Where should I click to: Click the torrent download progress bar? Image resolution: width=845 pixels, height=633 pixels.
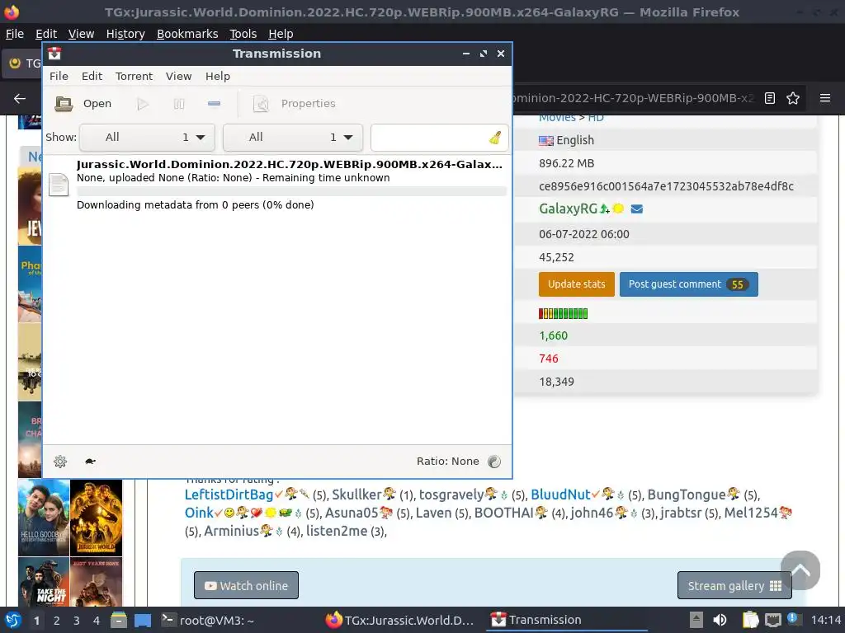(291, 191)
